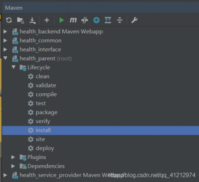
Task: Select the validate lifecycle goal
Action: coord(46,85)
